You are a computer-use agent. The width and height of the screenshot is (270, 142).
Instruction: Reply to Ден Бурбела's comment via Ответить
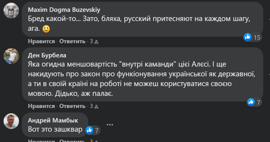click(x=72, y=106)
